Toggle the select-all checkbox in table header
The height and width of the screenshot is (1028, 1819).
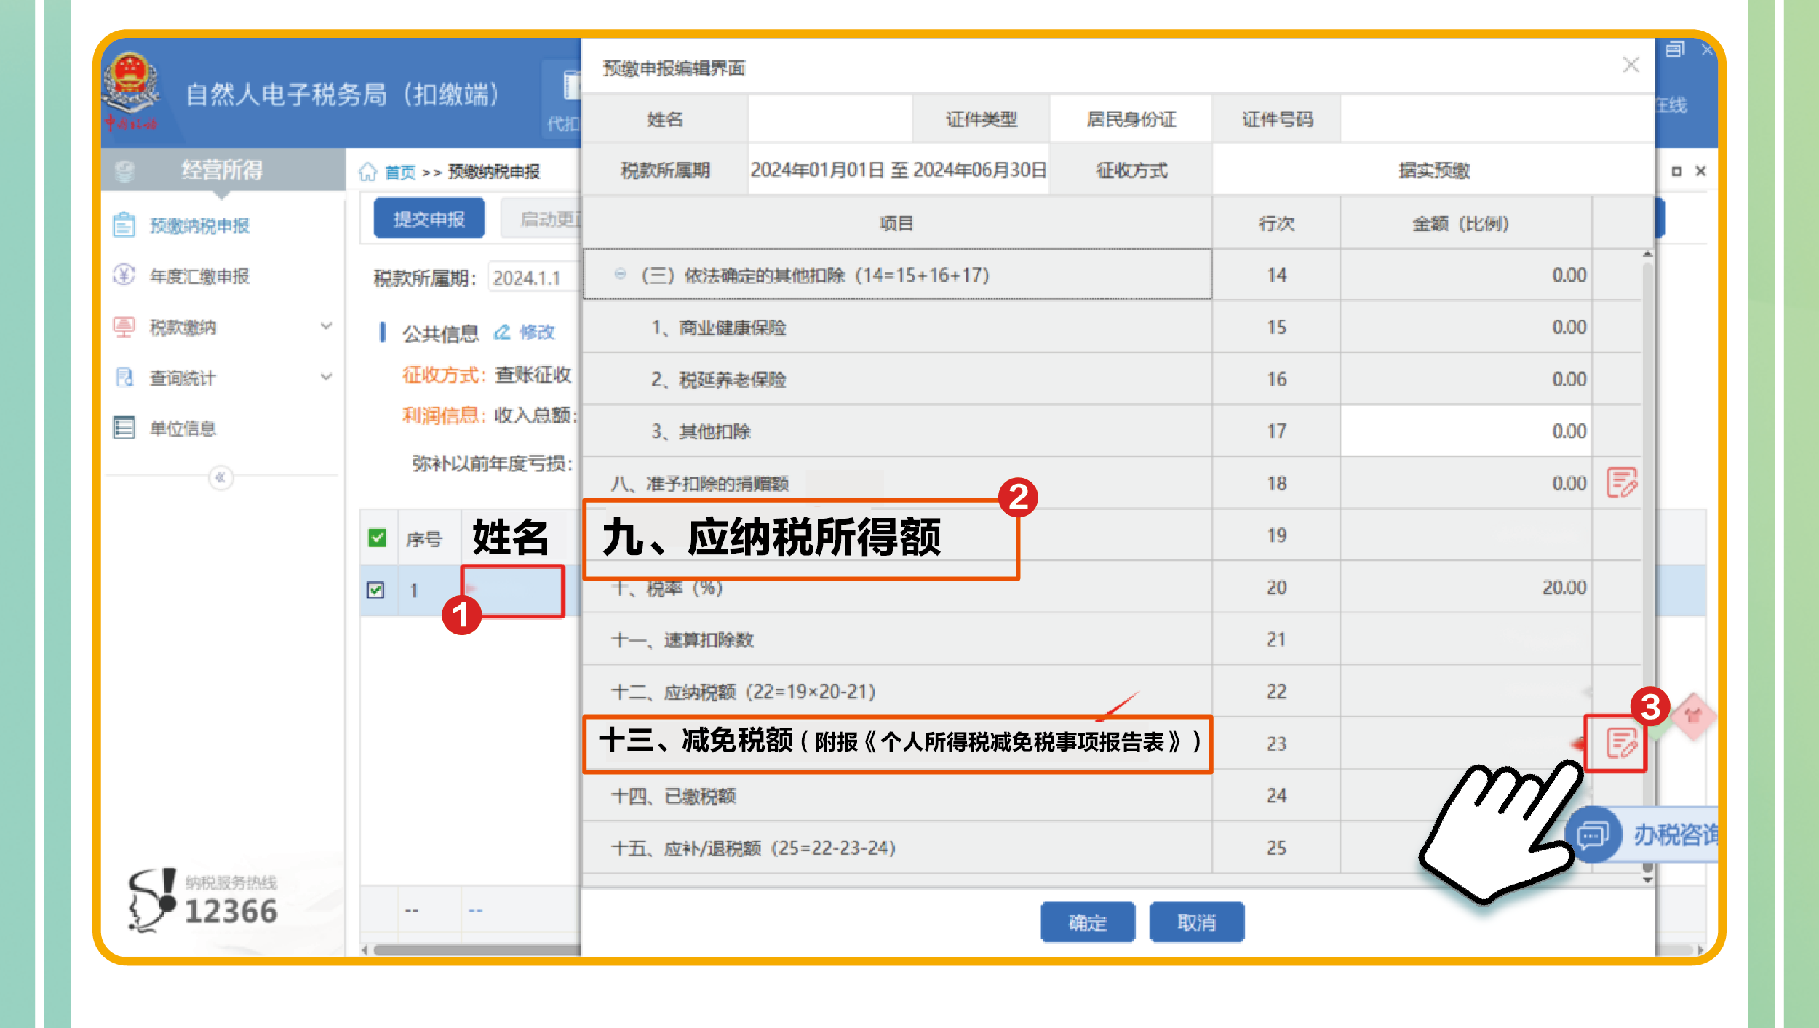click(377, 538)
